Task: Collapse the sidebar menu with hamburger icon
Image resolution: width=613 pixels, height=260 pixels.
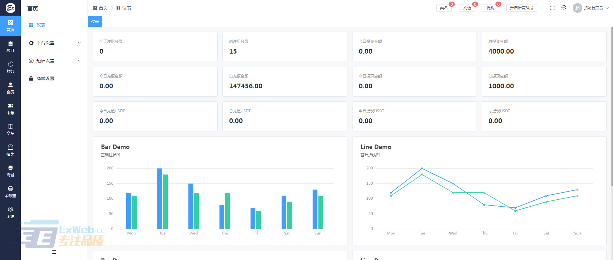Action: click(x=54, y=252)
